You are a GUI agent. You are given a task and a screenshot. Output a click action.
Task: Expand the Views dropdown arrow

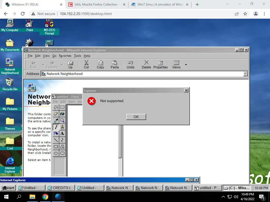186,65
